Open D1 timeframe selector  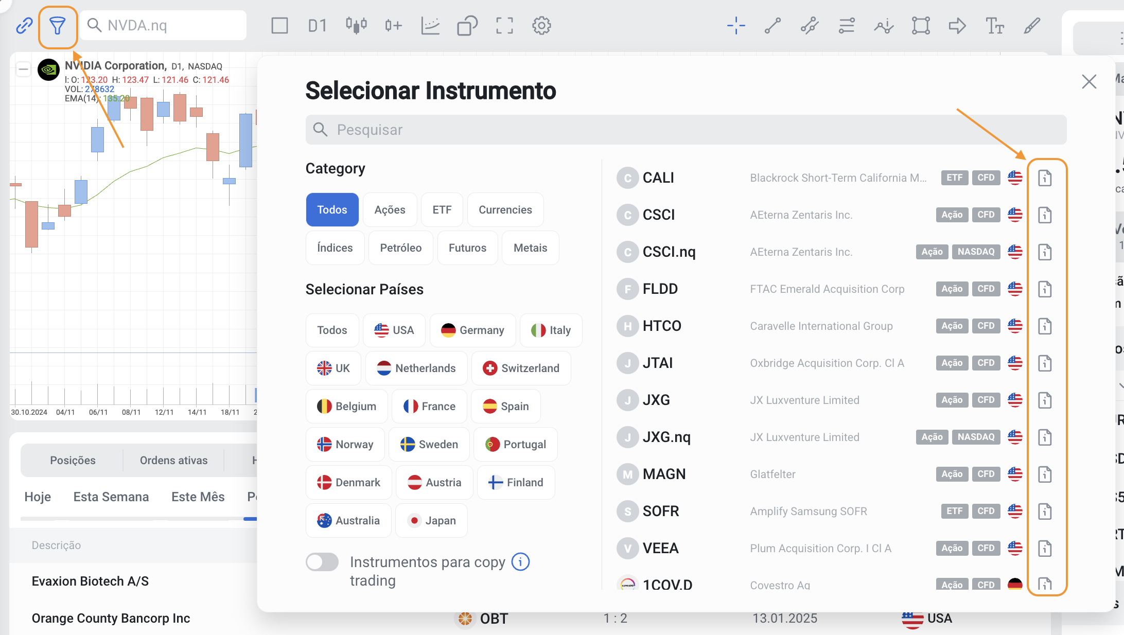(317, 26)
